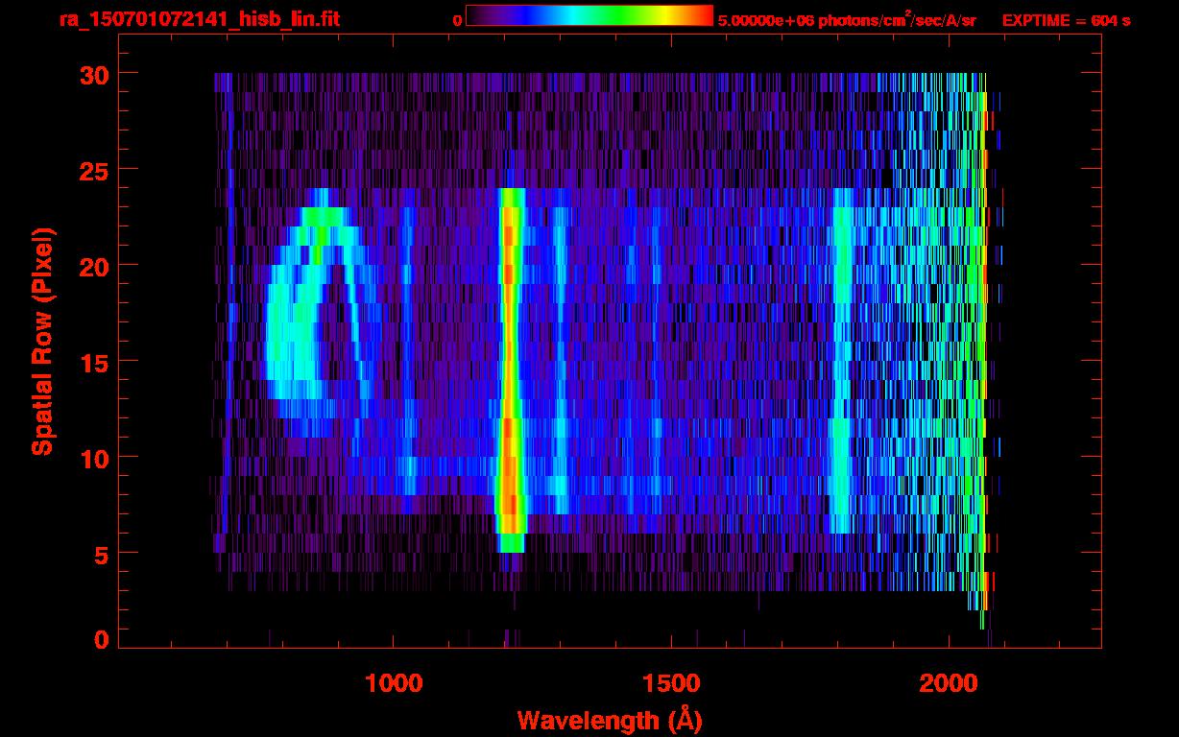Click the cyan vertical band near 1800 Å

pos(842,365)
